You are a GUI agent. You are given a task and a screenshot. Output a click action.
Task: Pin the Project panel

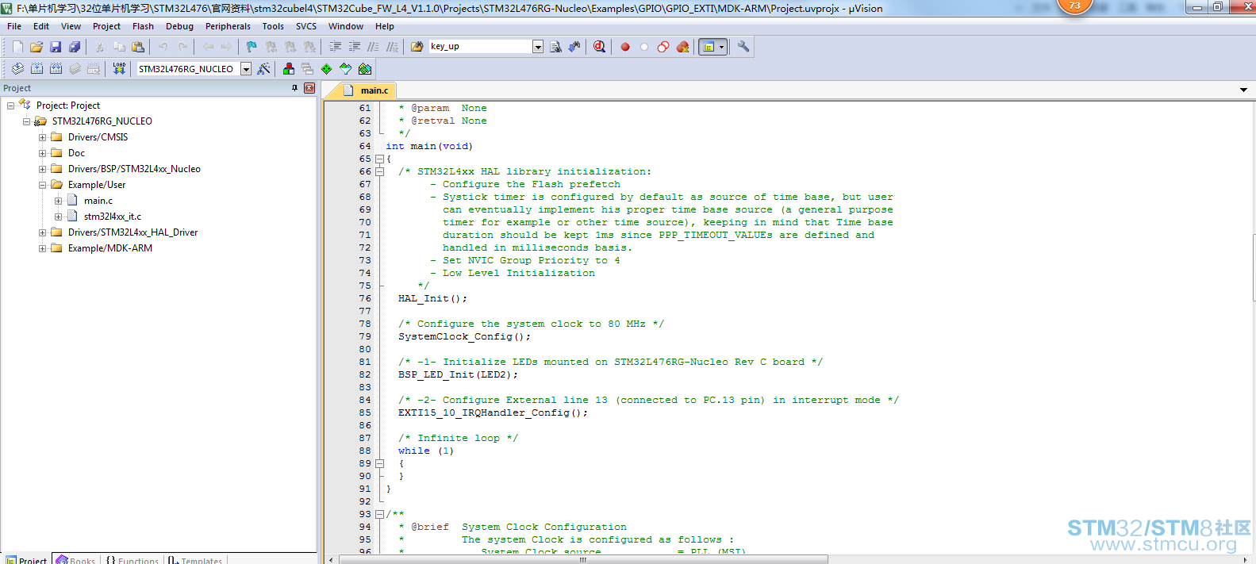(295, 88)
